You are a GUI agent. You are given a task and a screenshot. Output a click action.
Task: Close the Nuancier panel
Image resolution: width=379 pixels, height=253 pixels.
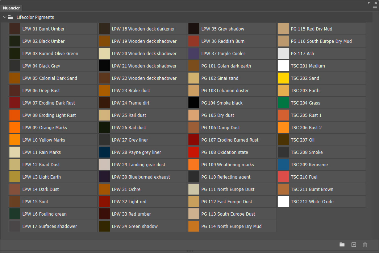click(x=376, y=3)
